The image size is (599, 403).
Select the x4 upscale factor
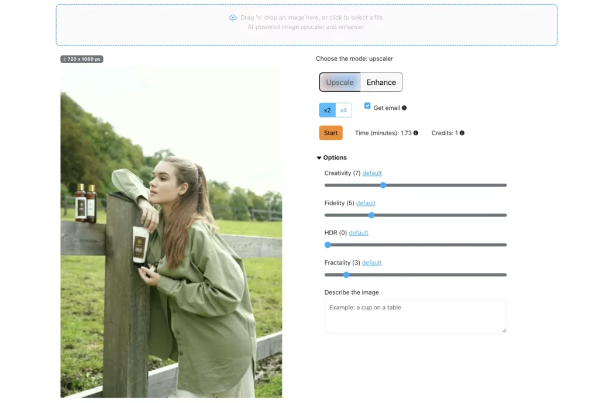coord(344,109)
